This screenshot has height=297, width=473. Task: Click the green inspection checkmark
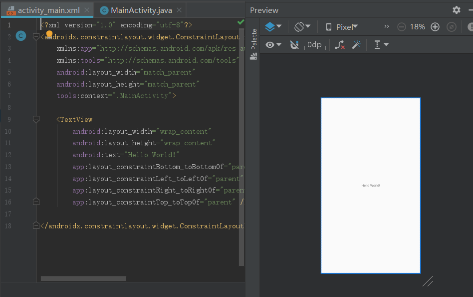click(240, 22)
